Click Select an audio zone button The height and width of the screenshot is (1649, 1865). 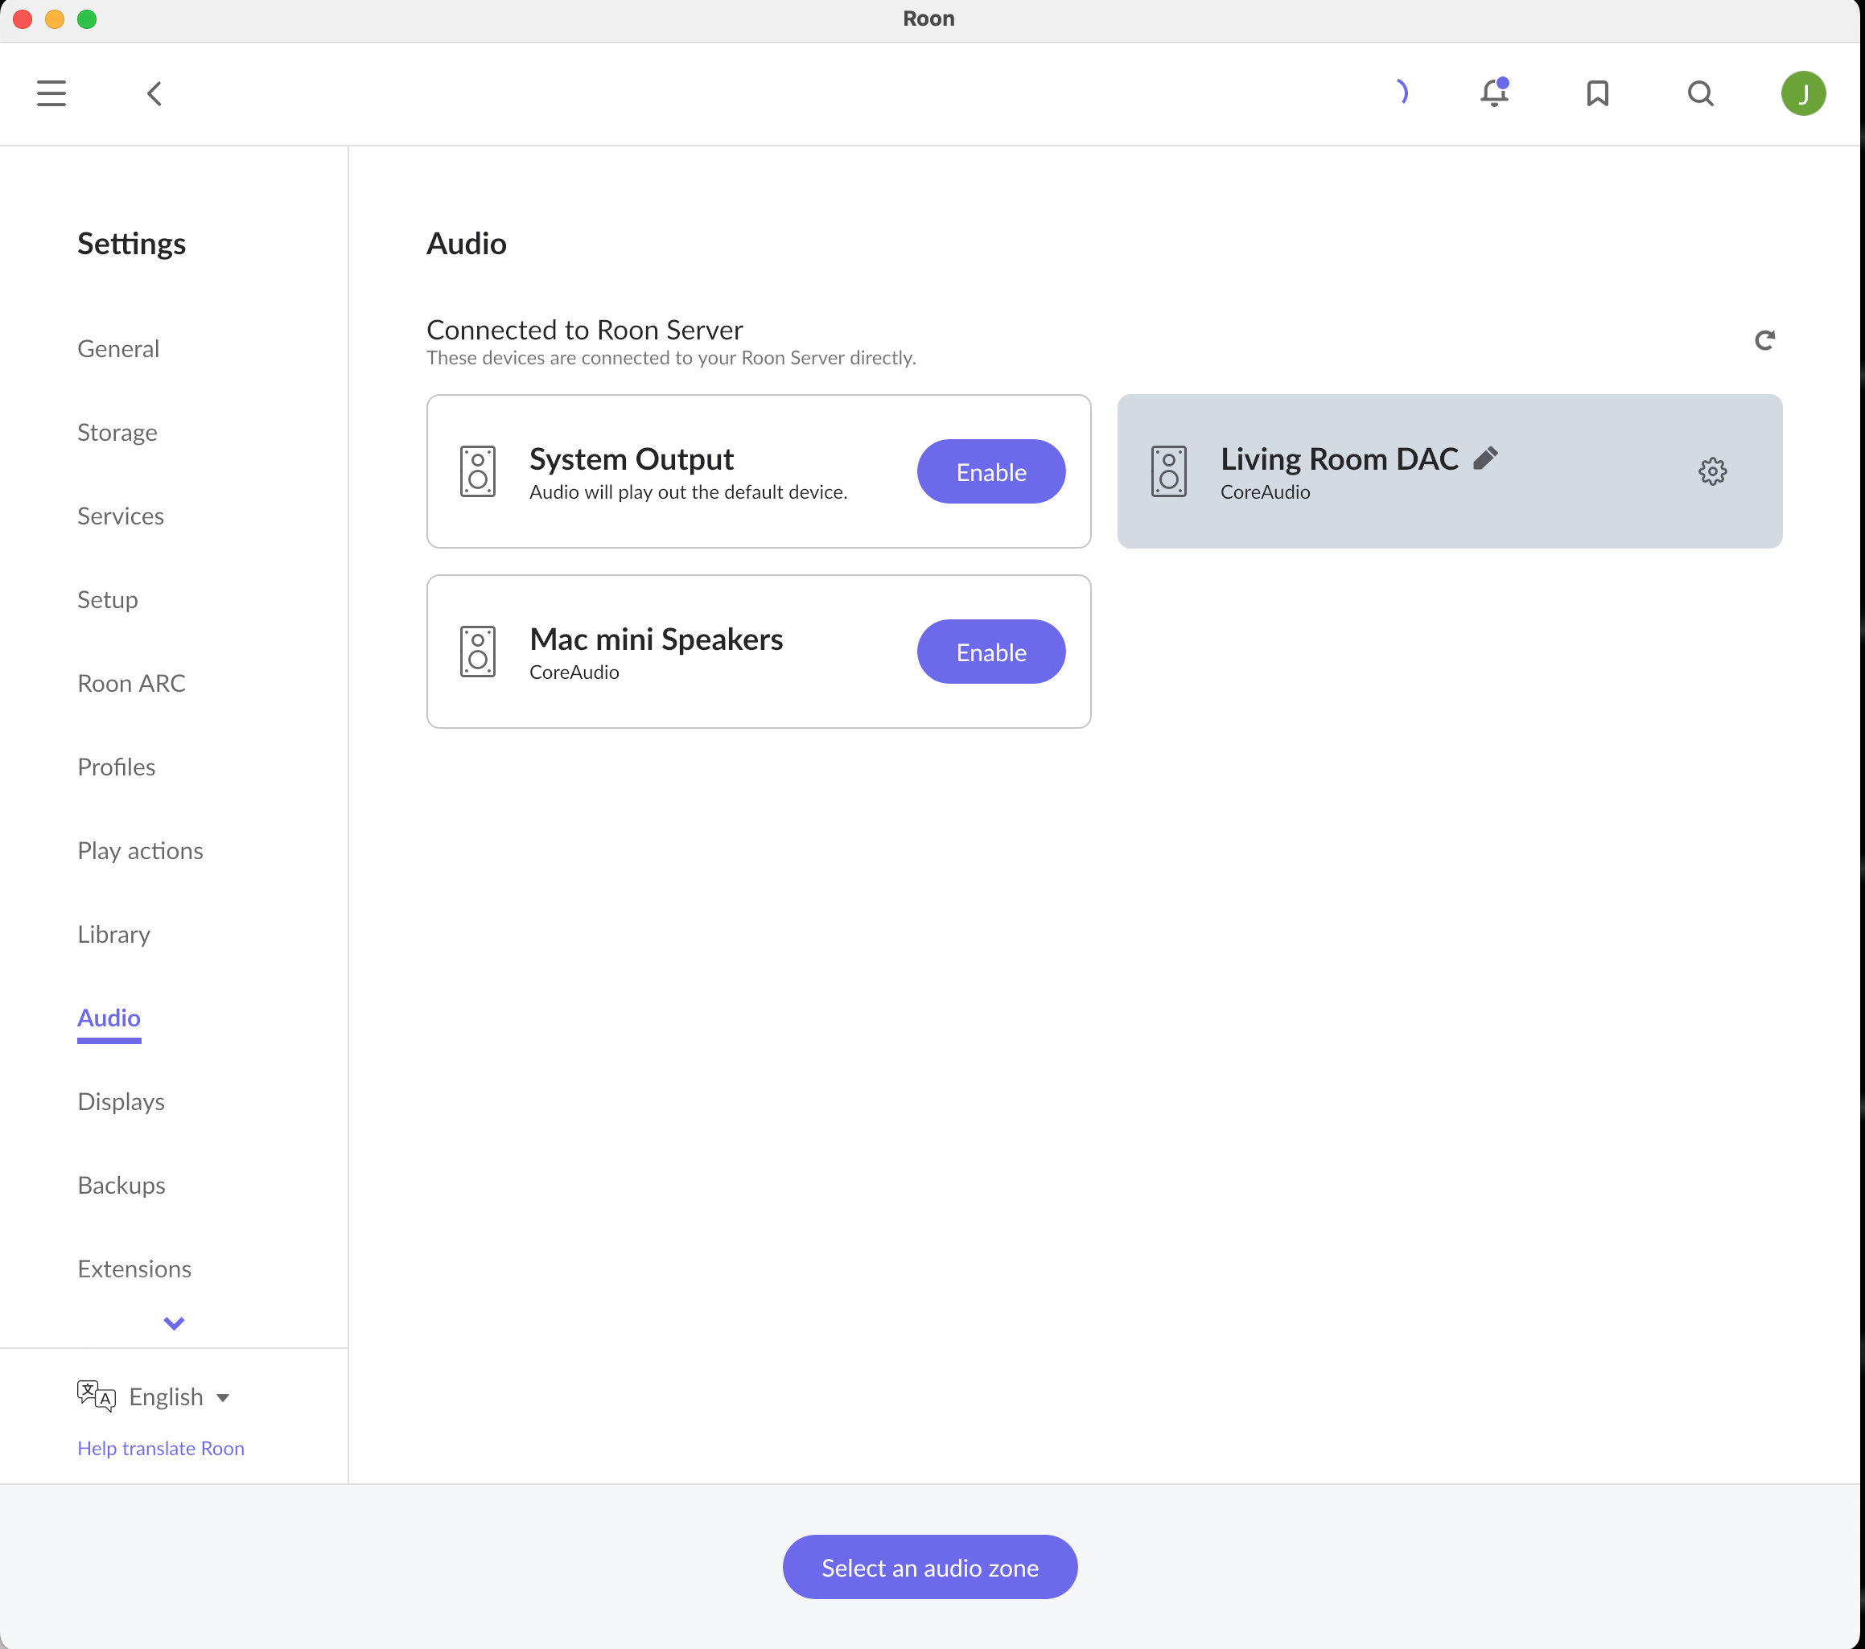[930, 1567]
